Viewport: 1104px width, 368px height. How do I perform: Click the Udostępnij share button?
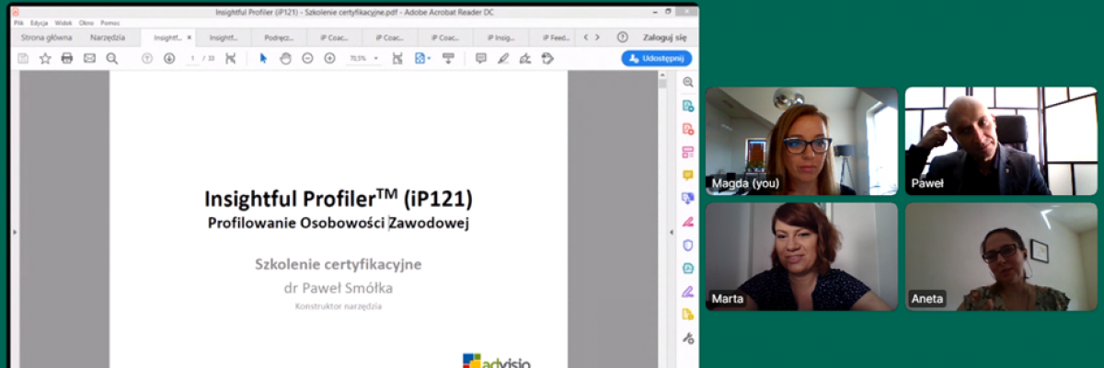coord(656,58)
